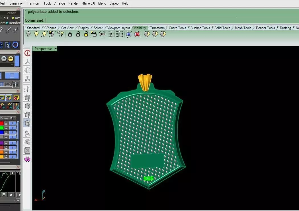Image resolution: width=299 pixels, height=211 pixels.
Task: Expand the chevron below the material spheres
Action: point(12,64)
